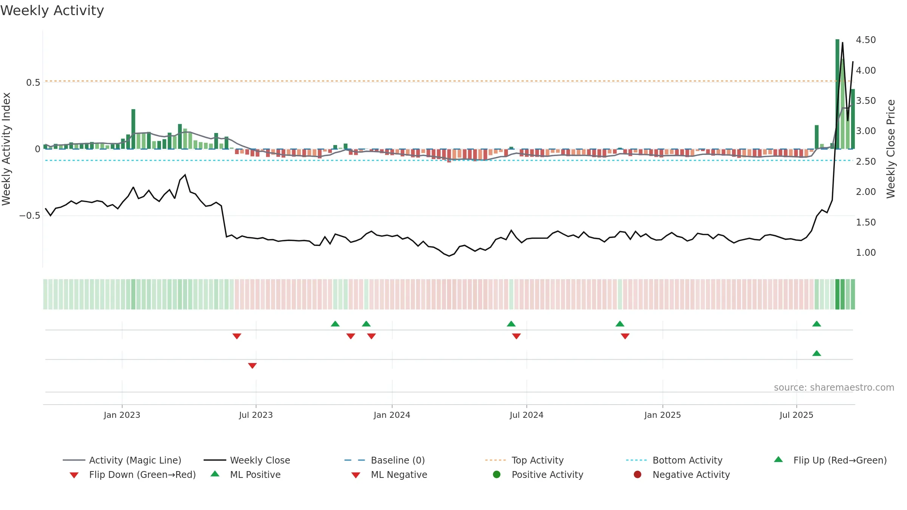Click the Jul 2024 axis label
Image resolution: width=907 pixels, height=510 pixels.
point(526,415)
